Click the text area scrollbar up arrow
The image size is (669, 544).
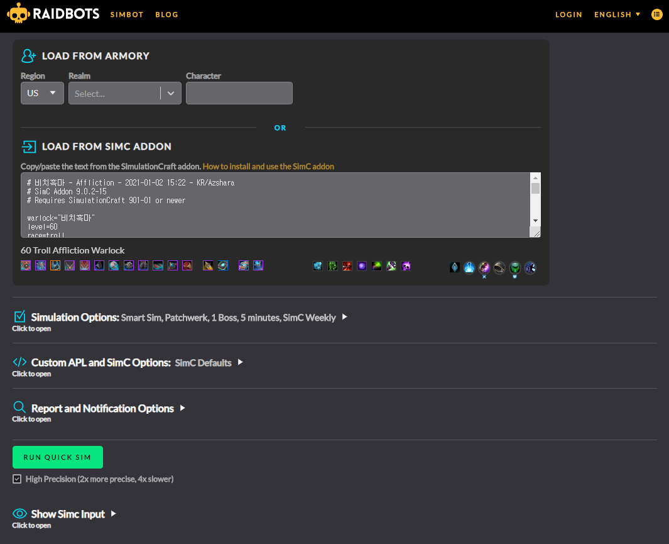tap(535, 177)
